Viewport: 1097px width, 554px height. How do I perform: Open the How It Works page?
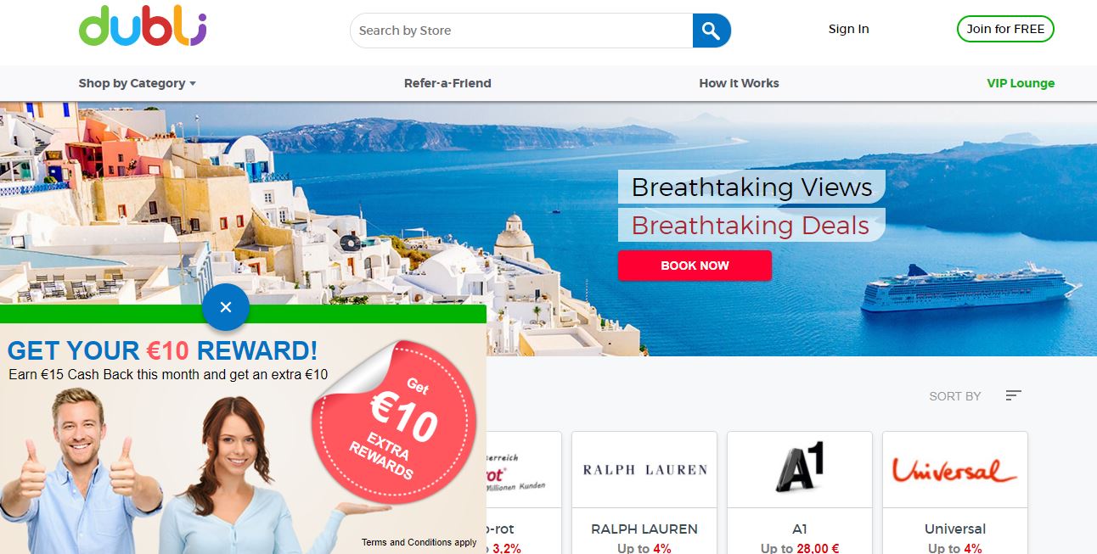click(739, 83)
